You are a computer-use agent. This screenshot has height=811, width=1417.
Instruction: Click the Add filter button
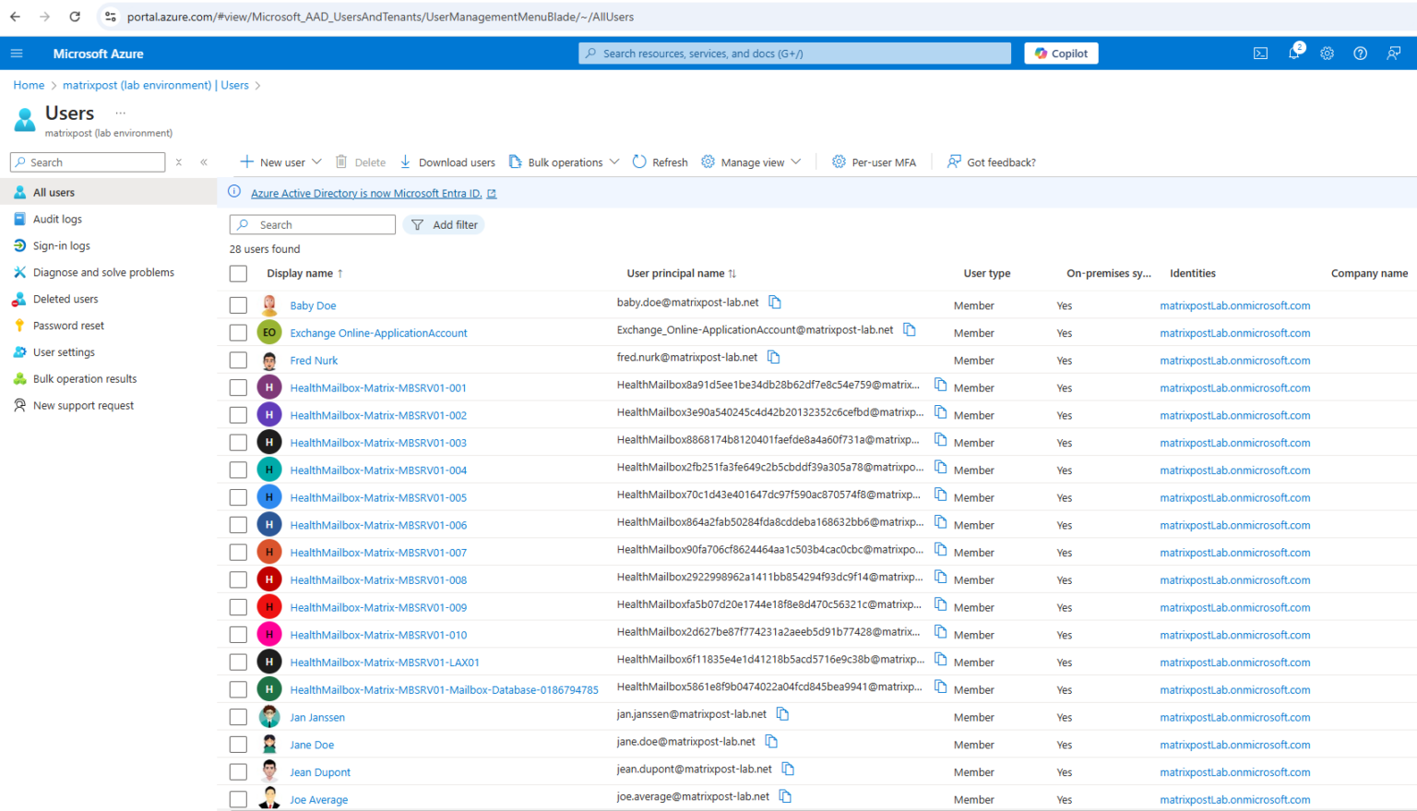pyautogui.click(x=445, y=225)
